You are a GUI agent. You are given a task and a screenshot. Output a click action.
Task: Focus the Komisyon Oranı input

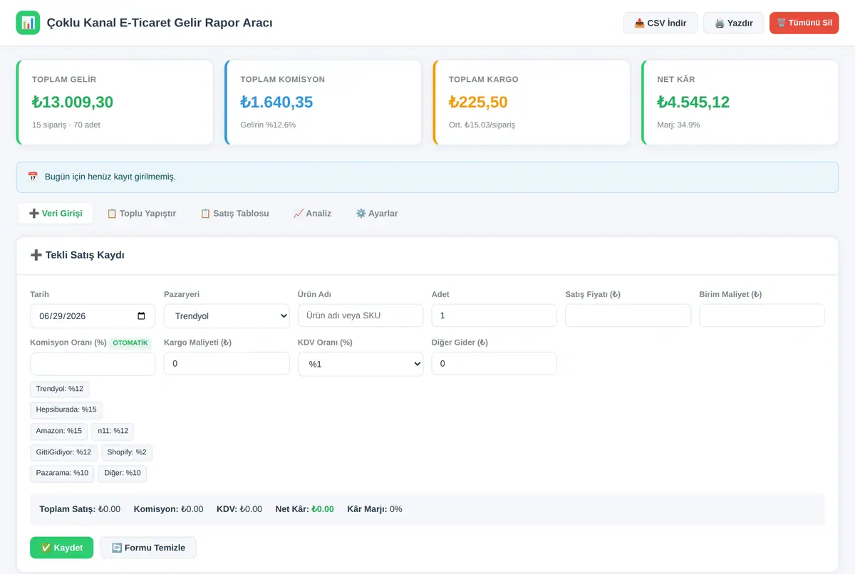(x=93, y=364)
